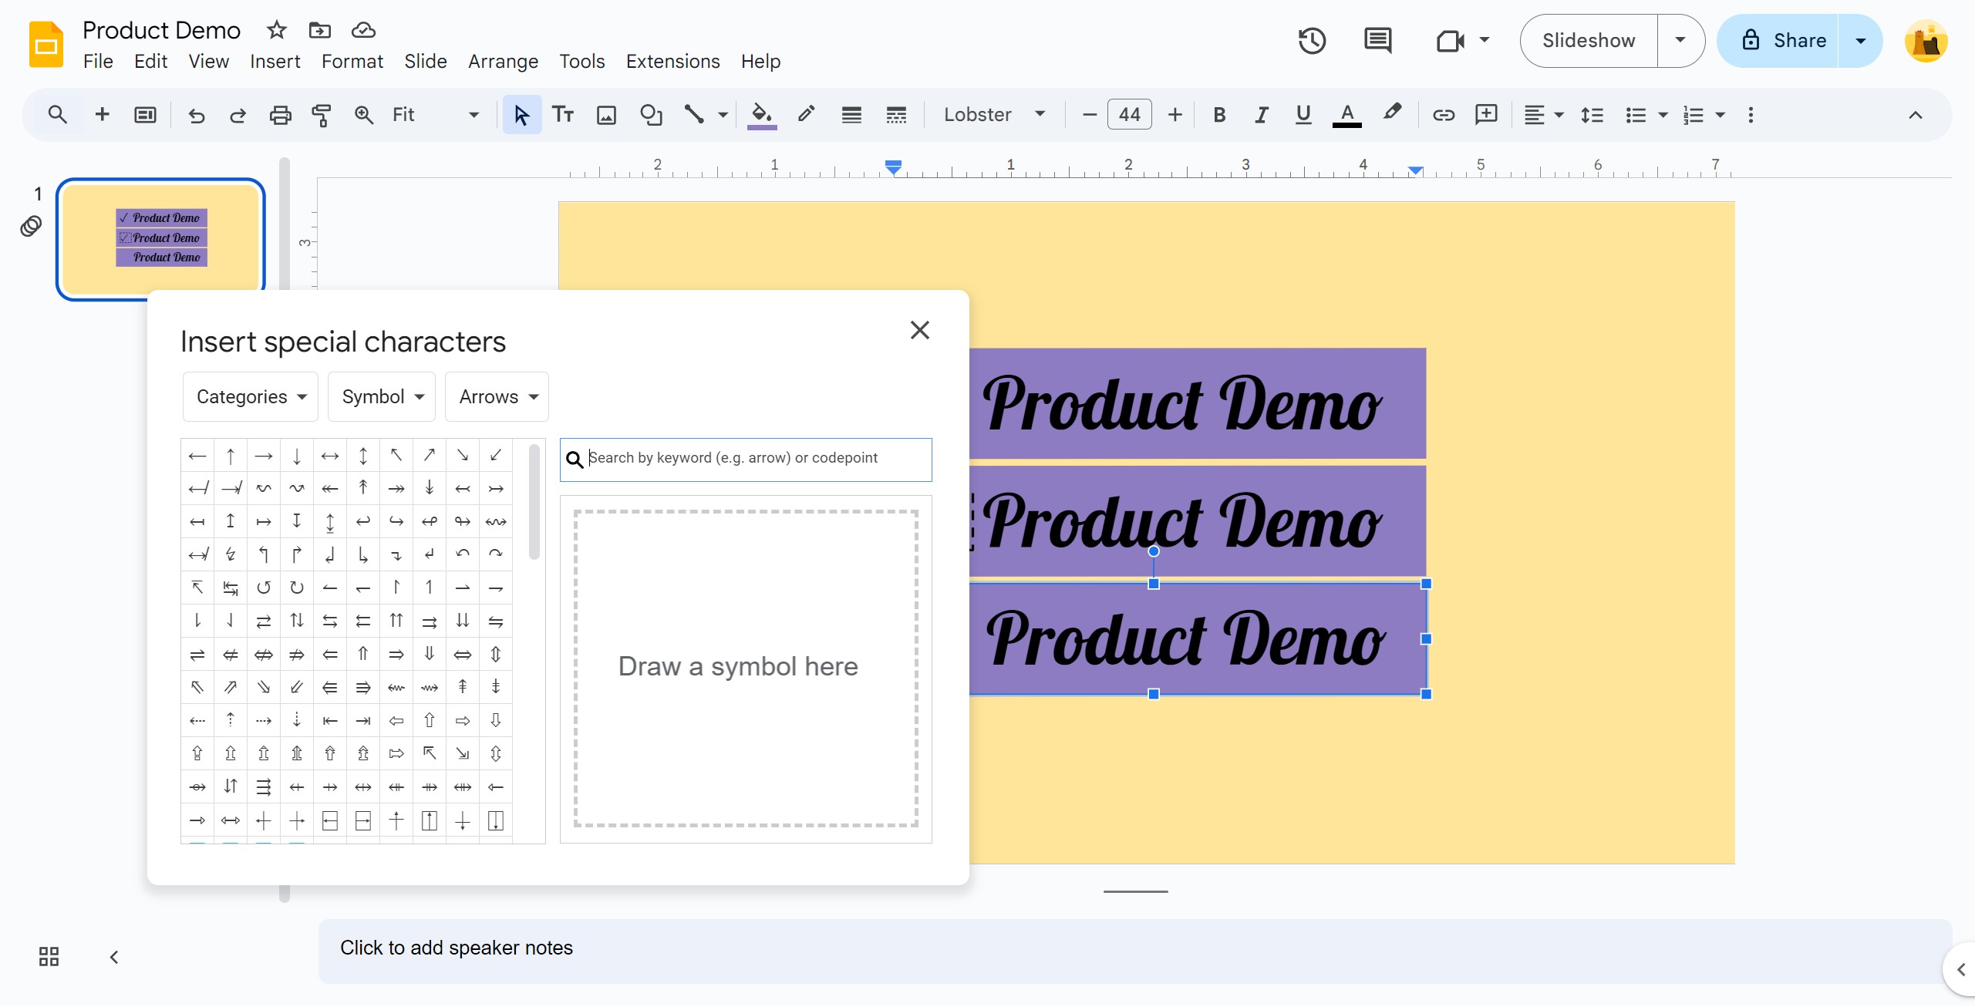Select slide 1 thumbnail in filmstrip
Image resolution: width=1975 pixels, height=1007 pixels.
pos(160,238)
